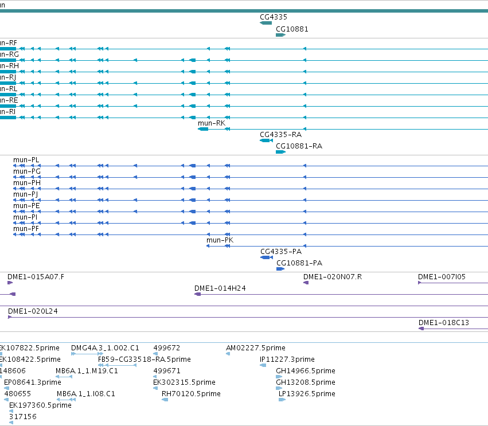Screen dimensions: 488x426
Task: Select the mun-PH protein label
Action: [x=27, y=183]
